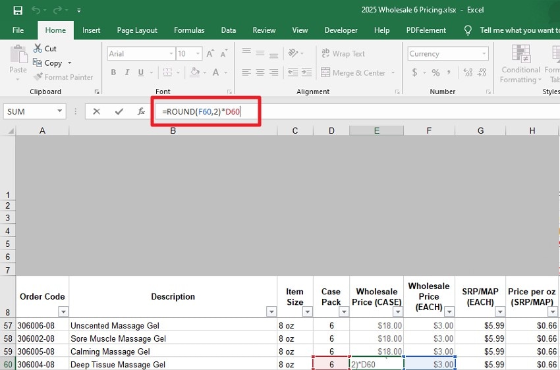Click the Fill Color bucket
The image size is (560, 370).
[x=195, y=72]
